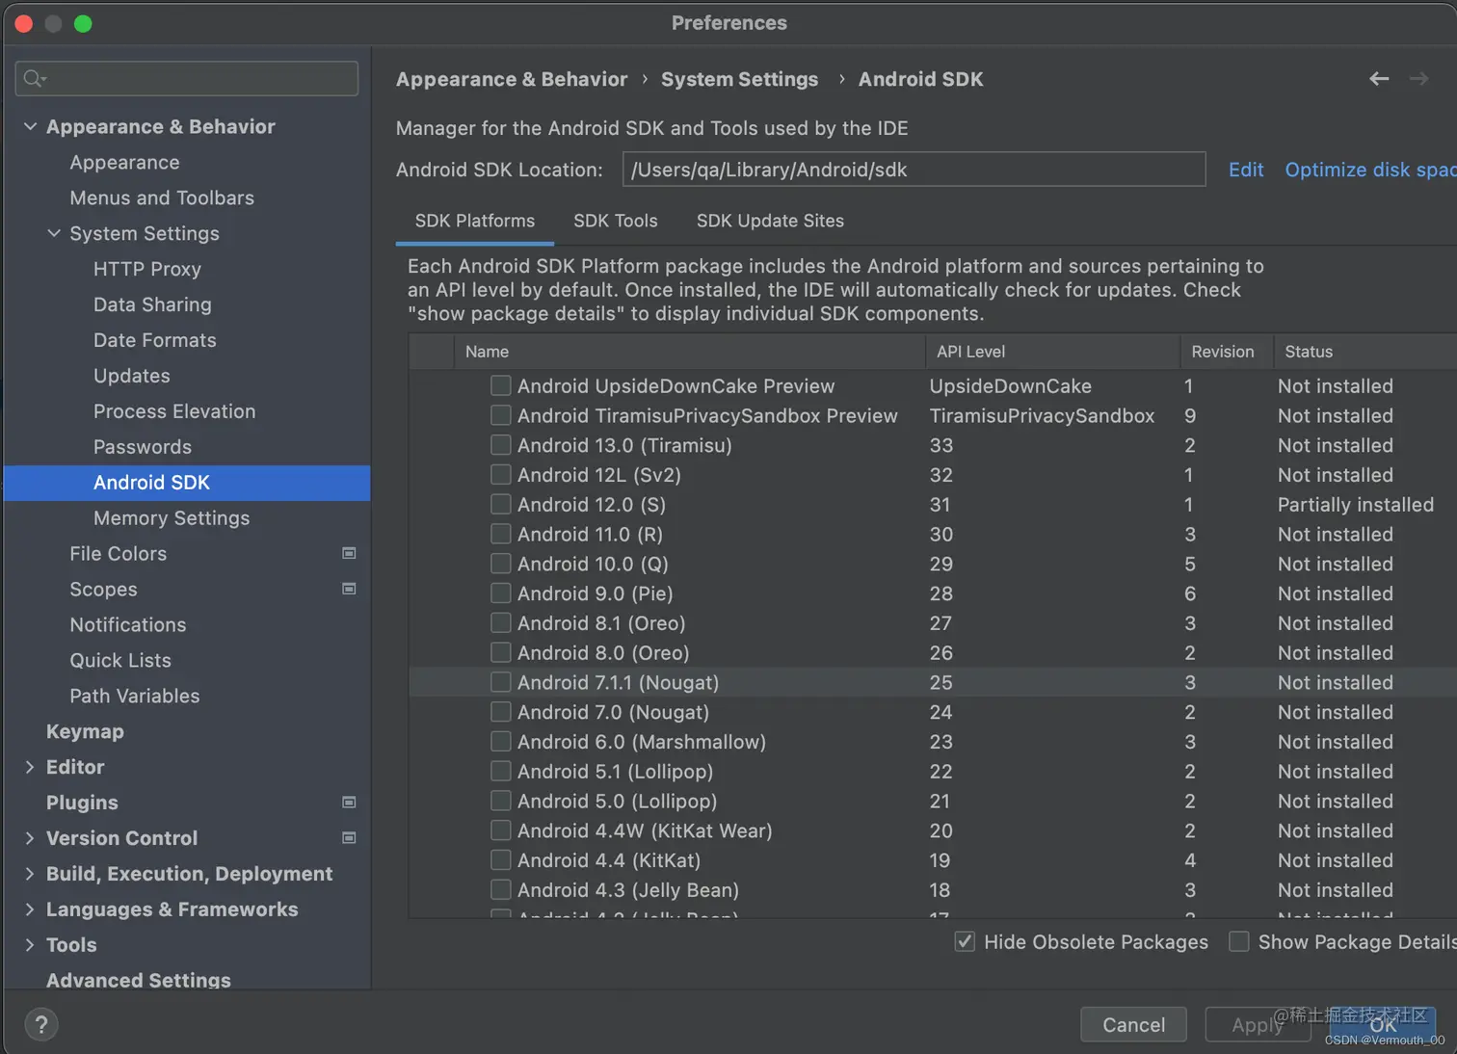Check Android UpsideDownCake Preview checkbox

pyautogui.click(x=500, y=385)
